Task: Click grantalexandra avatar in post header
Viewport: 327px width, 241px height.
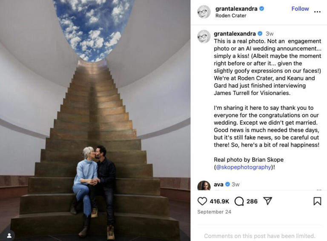Action: click(x=204, y=11)
